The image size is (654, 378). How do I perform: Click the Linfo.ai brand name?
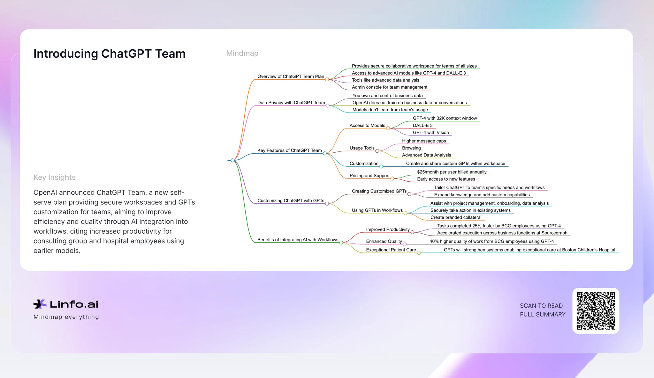(x=74, y=304)
